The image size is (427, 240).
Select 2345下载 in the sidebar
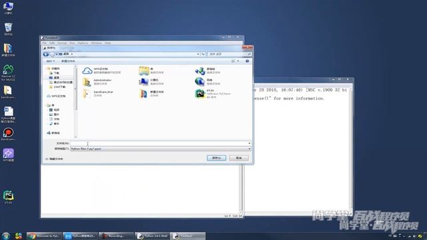pos(58,87)
